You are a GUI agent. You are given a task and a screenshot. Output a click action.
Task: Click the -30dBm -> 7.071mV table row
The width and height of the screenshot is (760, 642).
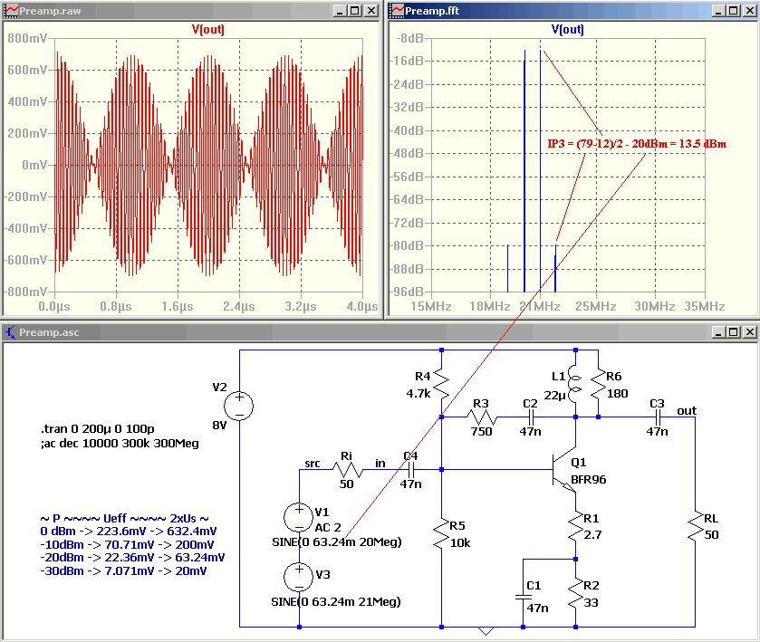coord(123,571)
